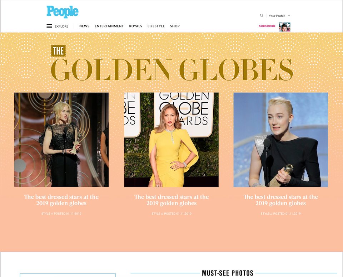
Task: Expand the Your Profile dropdown arrow
Action: coord(289,16)
